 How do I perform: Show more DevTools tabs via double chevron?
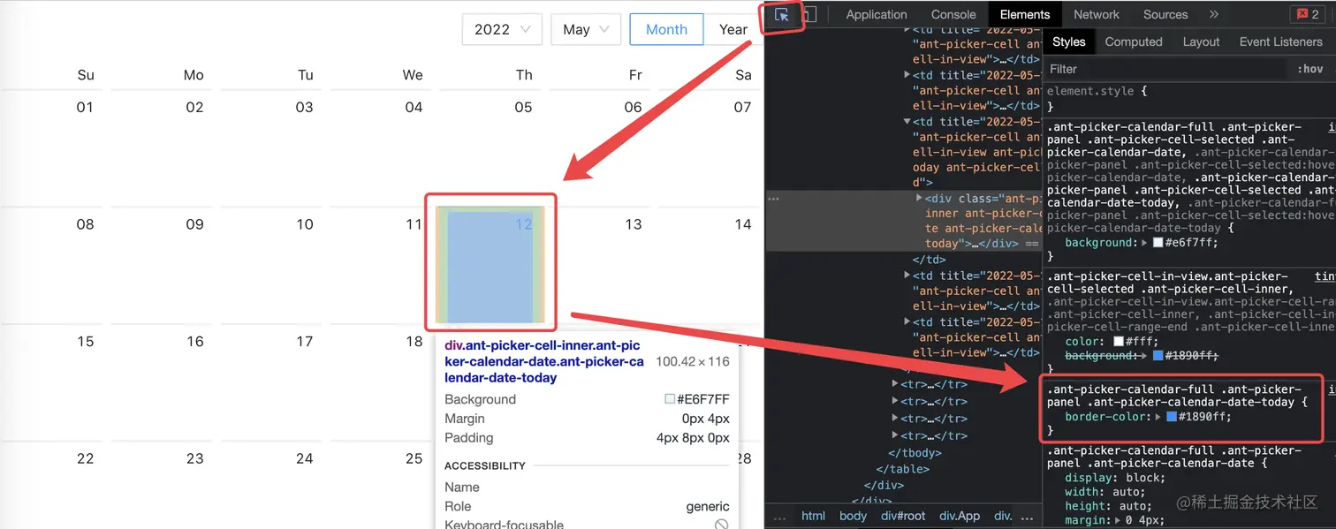[x=1214, y=14]
